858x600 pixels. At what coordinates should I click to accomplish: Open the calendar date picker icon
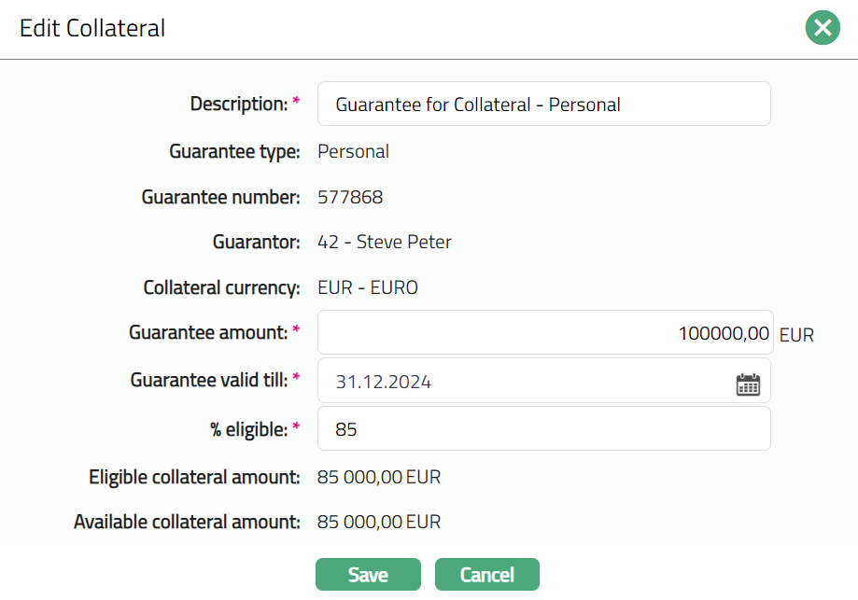(748, 384)
